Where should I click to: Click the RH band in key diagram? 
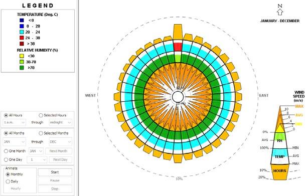279,141
